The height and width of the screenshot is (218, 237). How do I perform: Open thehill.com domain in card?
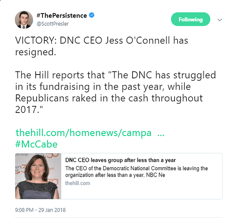(78, 183)
